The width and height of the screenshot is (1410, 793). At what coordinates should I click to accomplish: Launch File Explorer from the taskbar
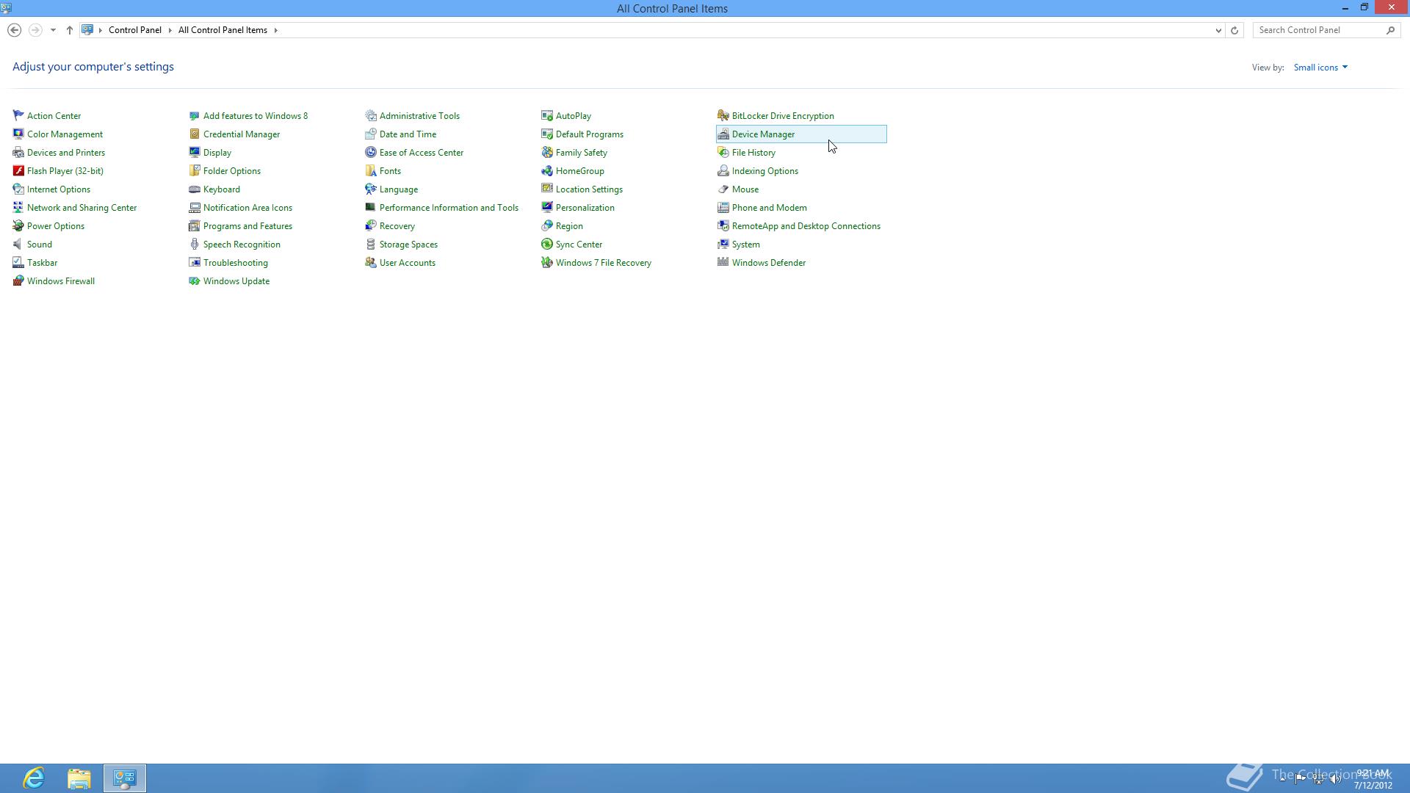(x=79, y=778)
